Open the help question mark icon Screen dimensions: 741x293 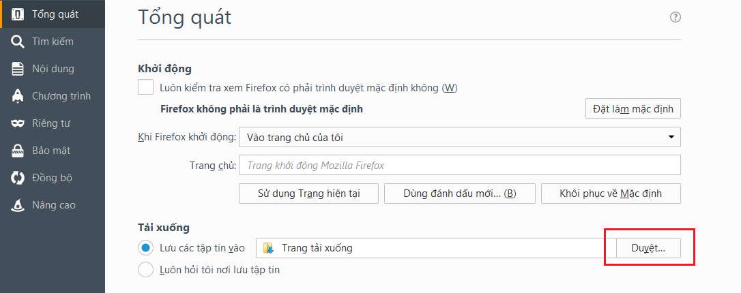(675, 18)
